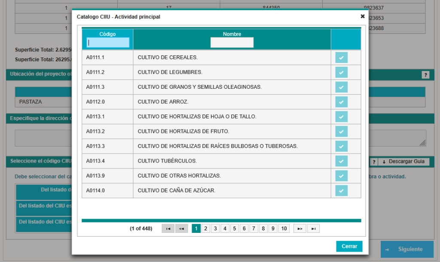Choose CULTIVO DE ARROZ checkmark button
Image resolution: width=440 pixels, height=262 pixels.
click(x=341, y=102)
